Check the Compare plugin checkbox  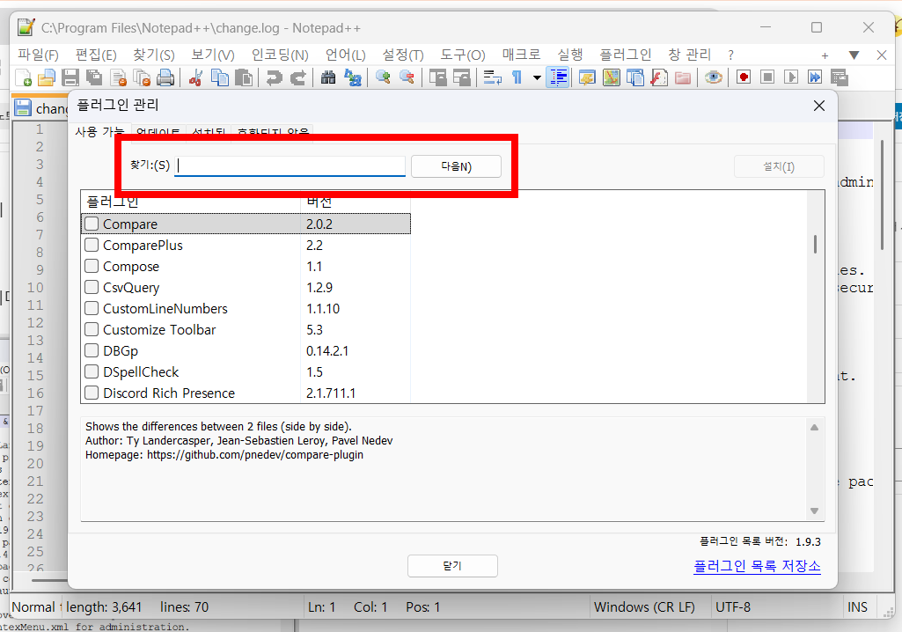pos(92,224)
